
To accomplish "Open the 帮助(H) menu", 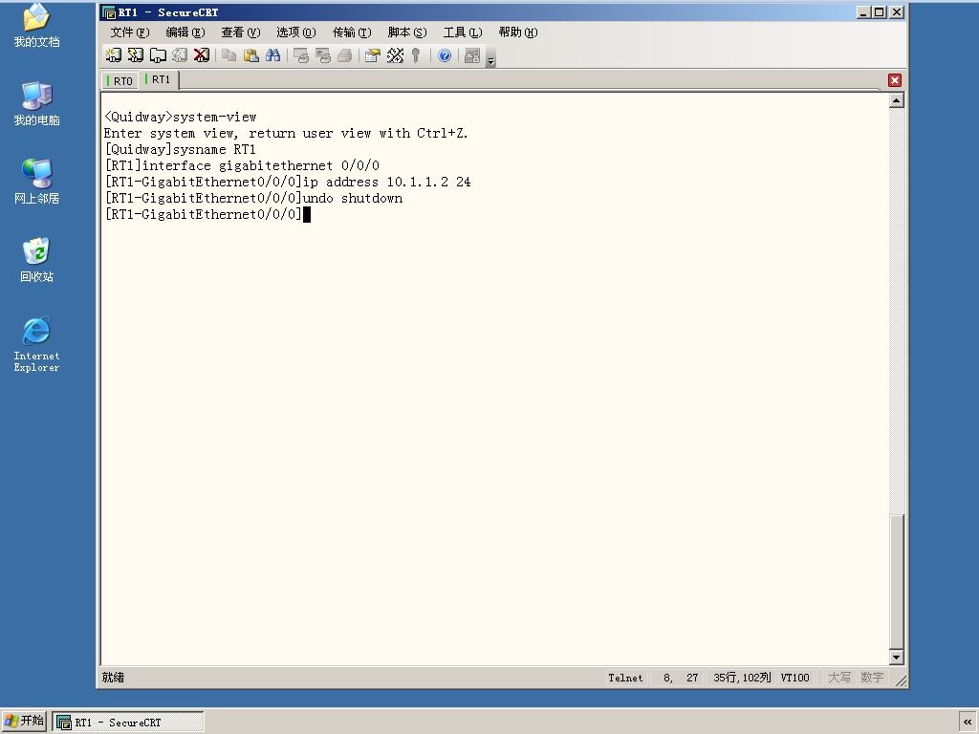I will pyautogui.click(x=518, y=32).
